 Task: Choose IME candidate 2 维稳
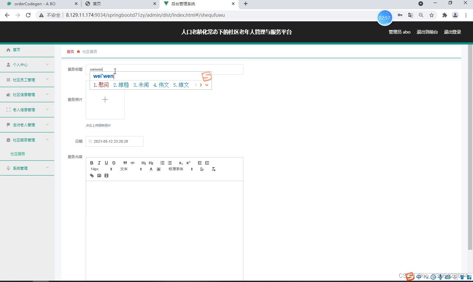[x=121, y=85]
